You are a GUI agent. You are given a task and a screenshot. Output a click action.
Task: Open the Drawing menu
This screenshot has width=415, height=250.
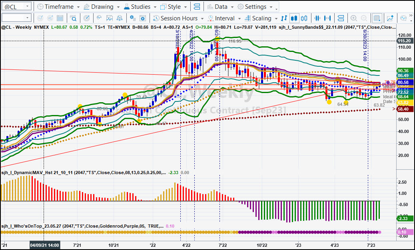[102, 7]
